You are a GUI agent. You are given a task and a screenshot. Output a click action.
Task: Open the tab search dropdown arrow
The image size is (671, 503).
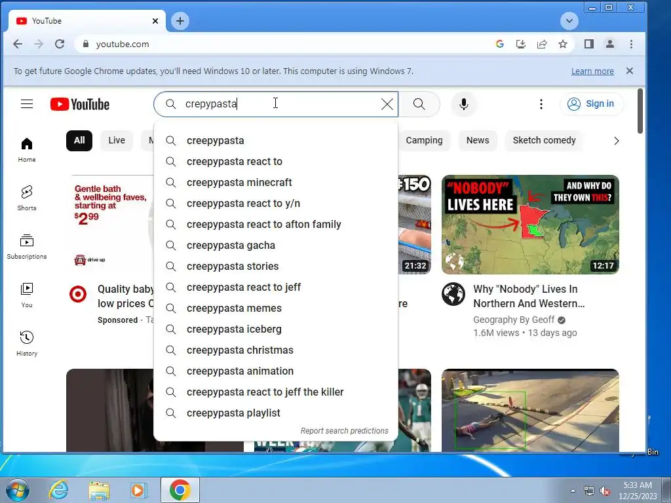(x=569, y=21)
